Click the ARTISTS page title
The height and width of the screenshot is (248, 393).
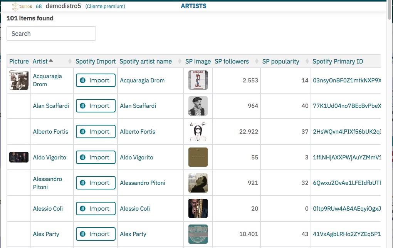click(193, 6)
